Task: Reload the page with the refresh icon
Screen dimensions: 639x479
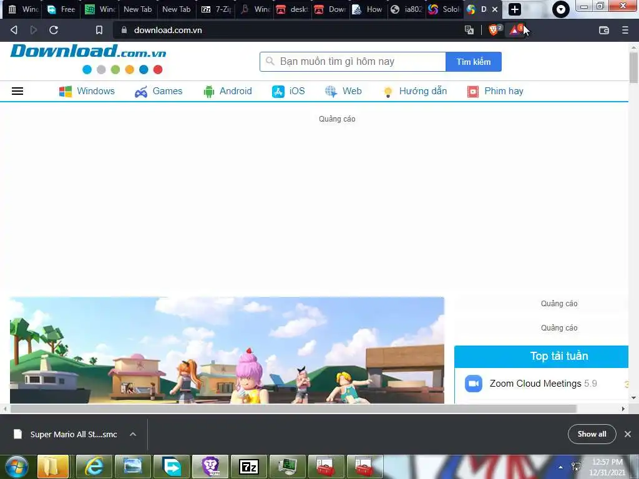Action: point(54,30)
